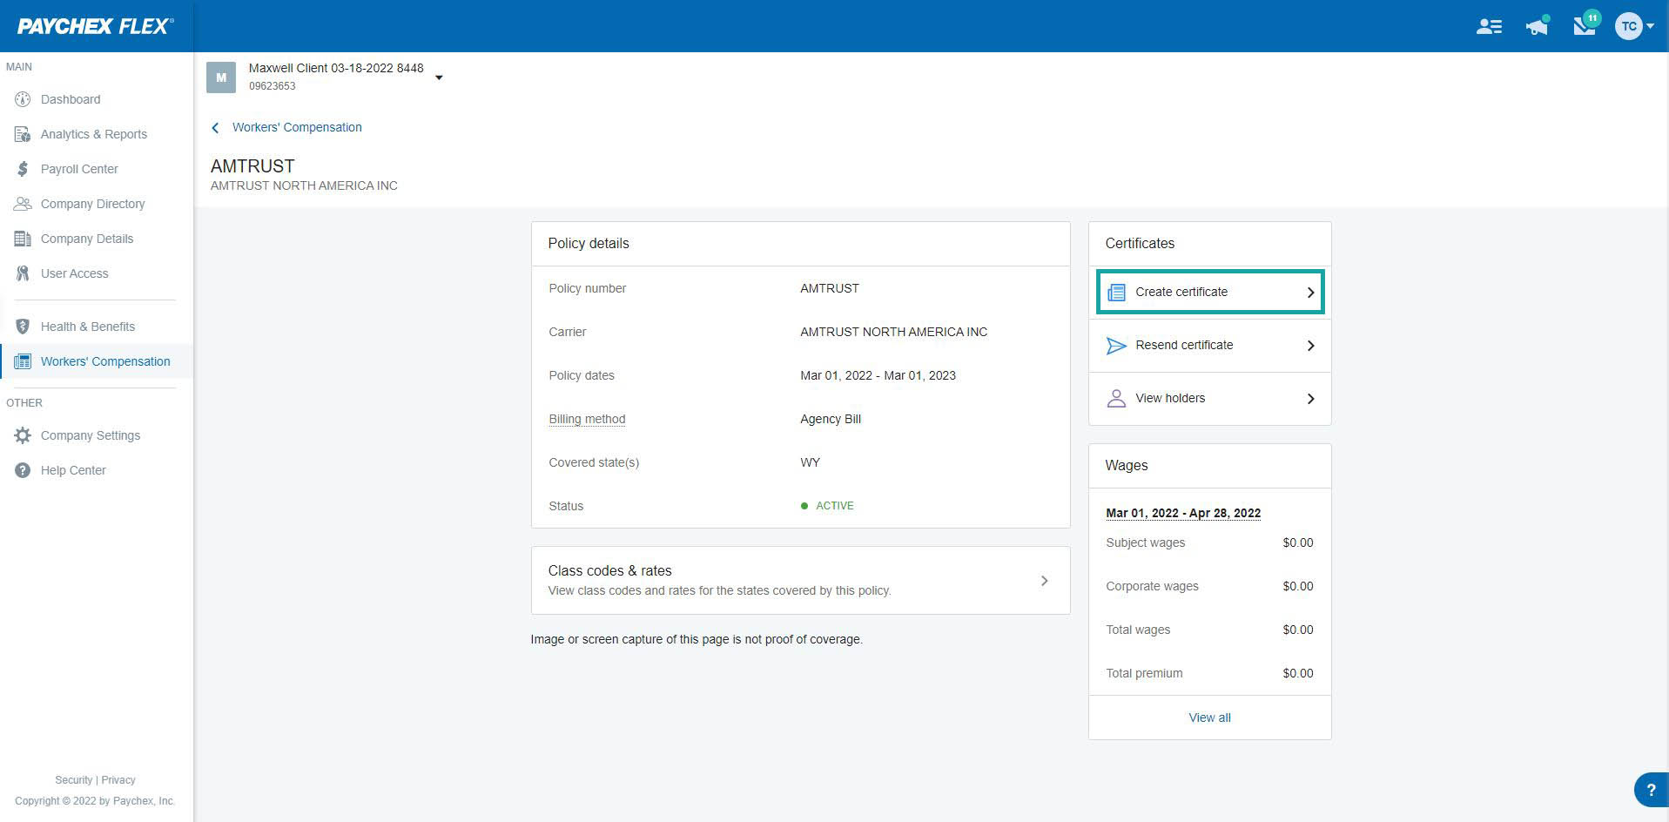The width and height of the screenshot is (1669, 822).
Task: Click the User Access keys icon
Action: tap(23, 273)
